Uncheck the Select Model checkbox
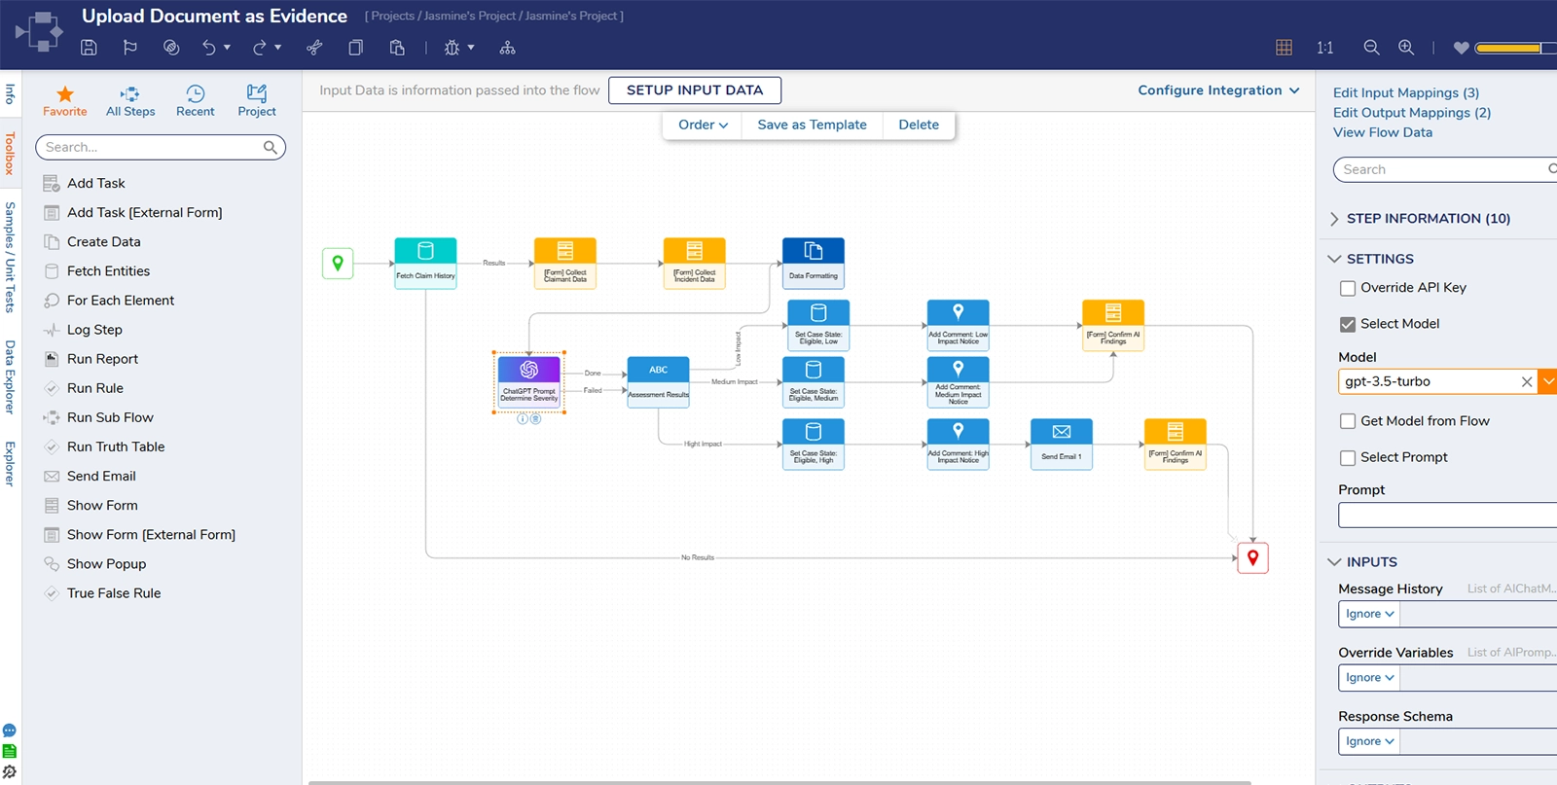 [1348, 324]
